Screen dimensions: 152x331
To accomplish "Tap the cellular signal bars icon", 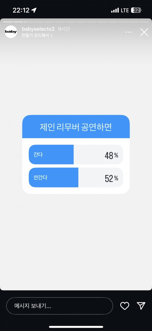I will [x=115, y=10].
